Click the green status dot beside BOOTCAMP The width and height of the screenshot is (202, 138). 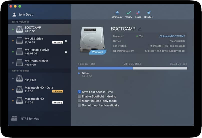[13, 29]
